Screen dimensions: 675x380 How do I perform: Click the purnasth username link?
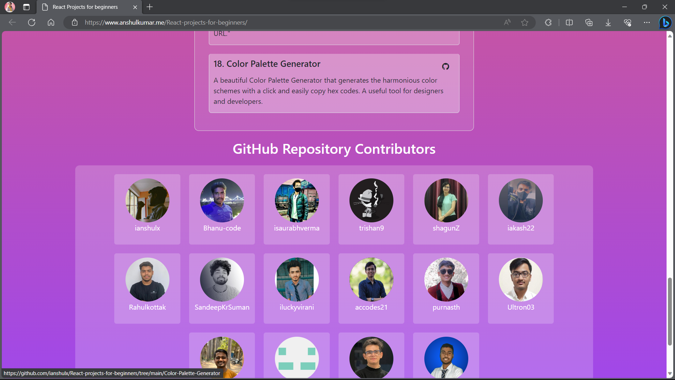[x=446, y=308]
